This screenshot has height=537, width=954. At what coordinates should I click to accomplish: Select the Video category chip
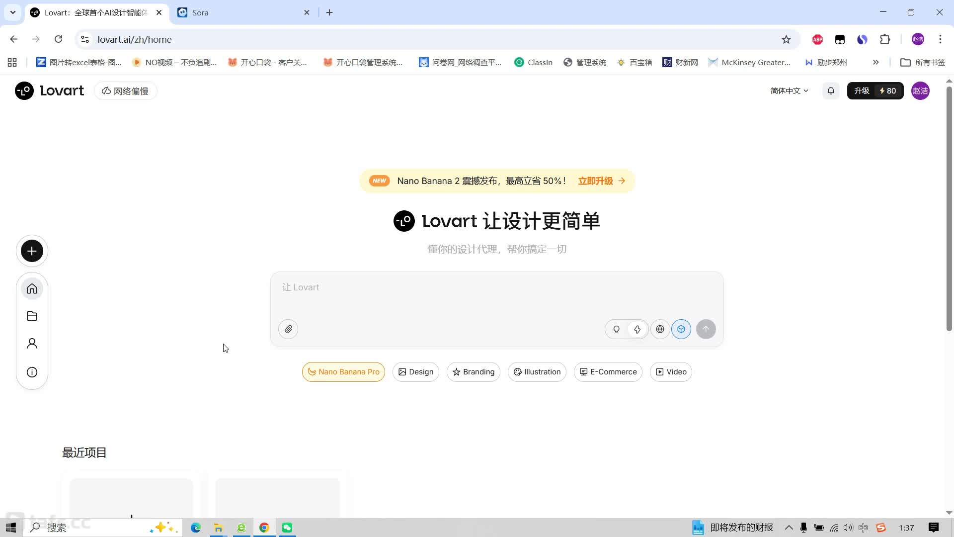tap(671, 372)
